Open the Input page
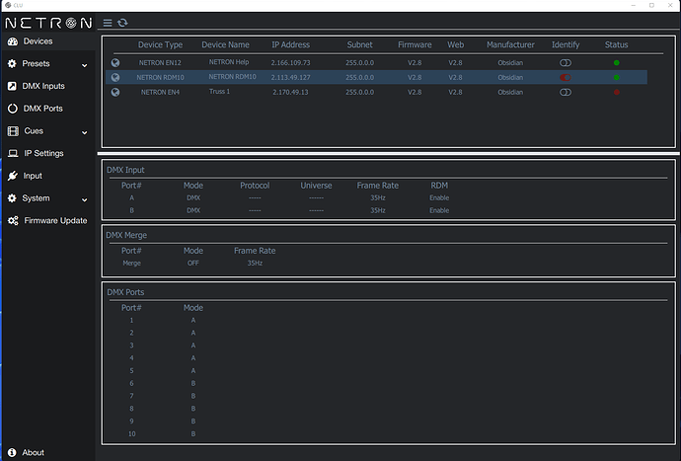681x461 pixels. click(x=33, y=176)
